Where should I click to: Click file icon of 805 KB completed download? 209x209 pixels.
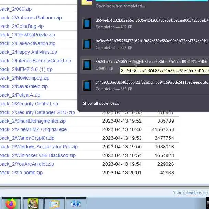click(x=87, y=44)
